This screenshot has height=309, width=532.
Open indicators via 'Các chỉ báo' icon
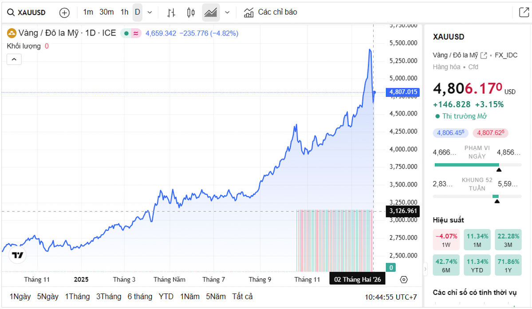point(248,12)
